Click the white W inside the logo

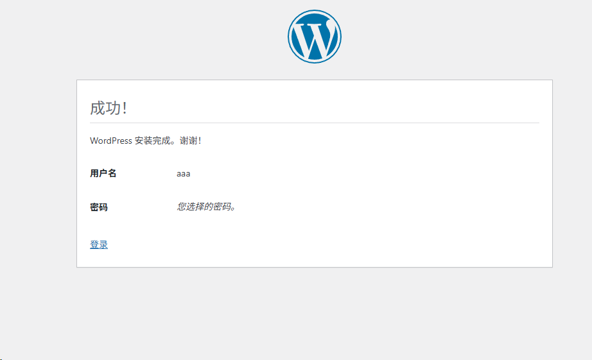(x=313, y=40)
